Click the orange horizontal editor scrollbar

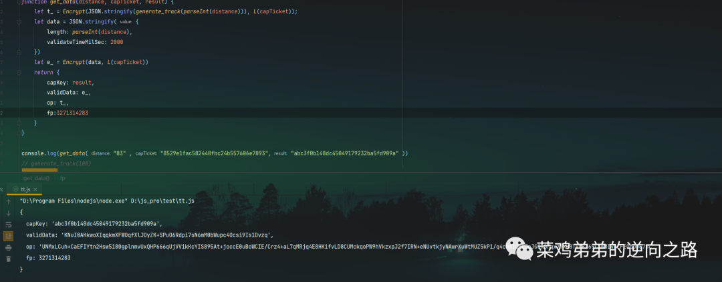pyautogui.click(x=39, y=170)
